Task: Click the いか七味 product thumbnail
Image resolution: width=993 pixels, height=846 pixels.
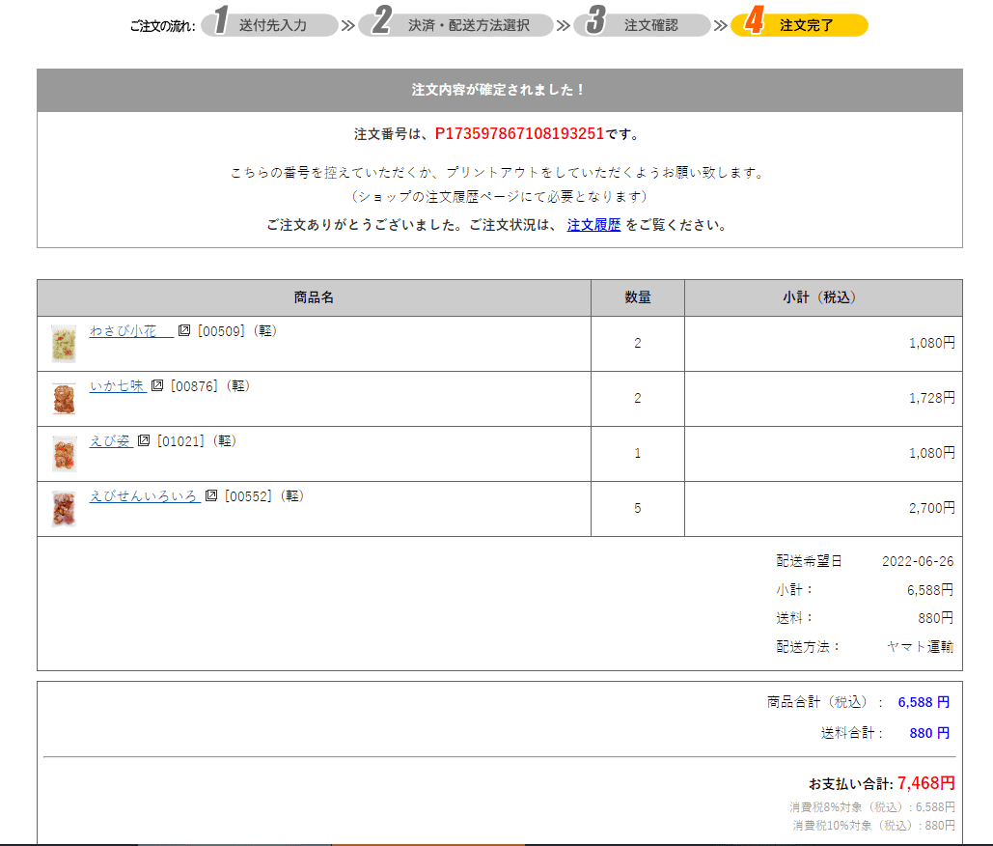Action: (64, 399)
